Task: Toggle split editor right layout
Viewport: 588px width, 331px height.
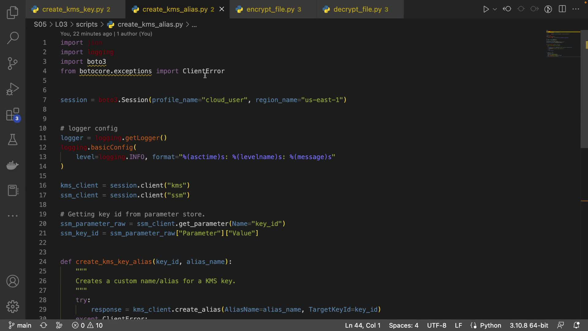Action: pyautogui.click(x=562, y=9)
